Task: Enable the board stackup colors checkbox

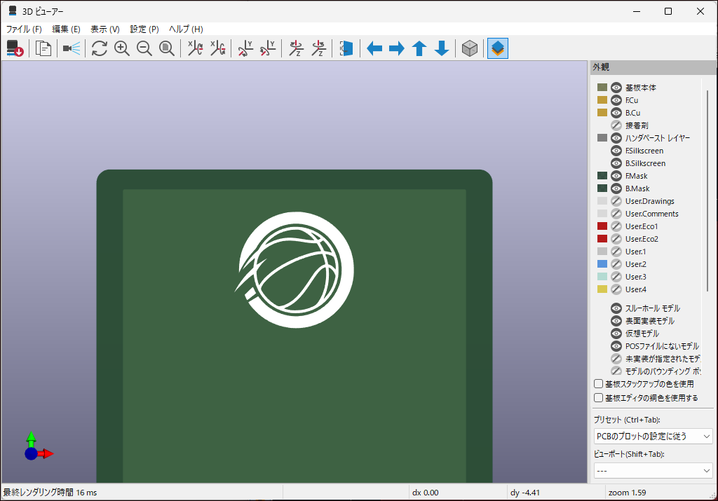Action: [599, 384]
